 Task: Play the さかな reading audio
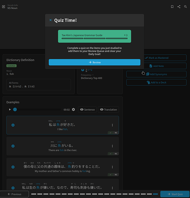(x=83, y=70)
